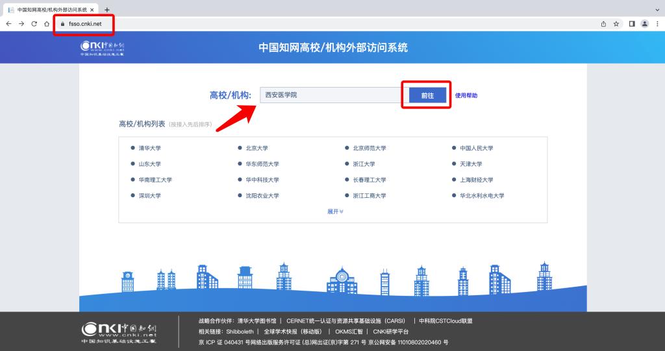Select 中国人民大学 from the list

pyautogui.click(x=476, y=148)
